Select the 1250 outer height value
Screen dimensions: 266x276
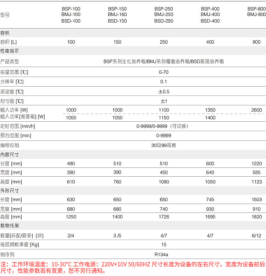pos(71,217)
